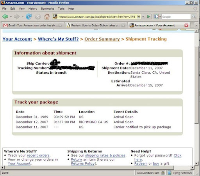200x176 pixels.
Task: Open the View menu
Action: (x=21, y=9)
